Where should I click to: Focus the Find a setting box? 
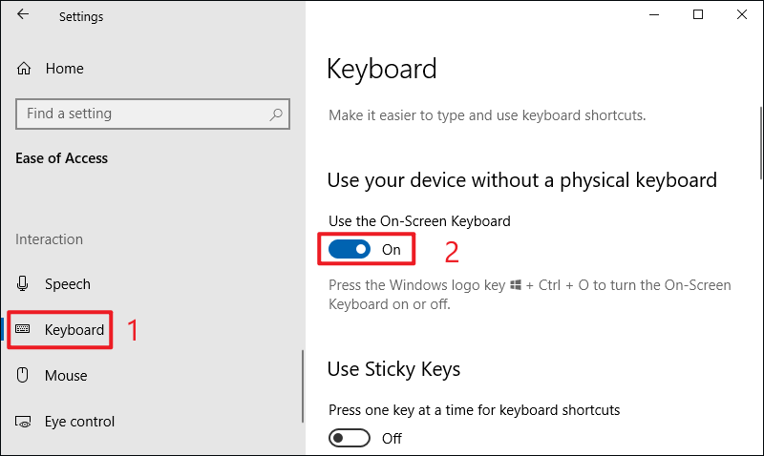(x=153, y=114)
